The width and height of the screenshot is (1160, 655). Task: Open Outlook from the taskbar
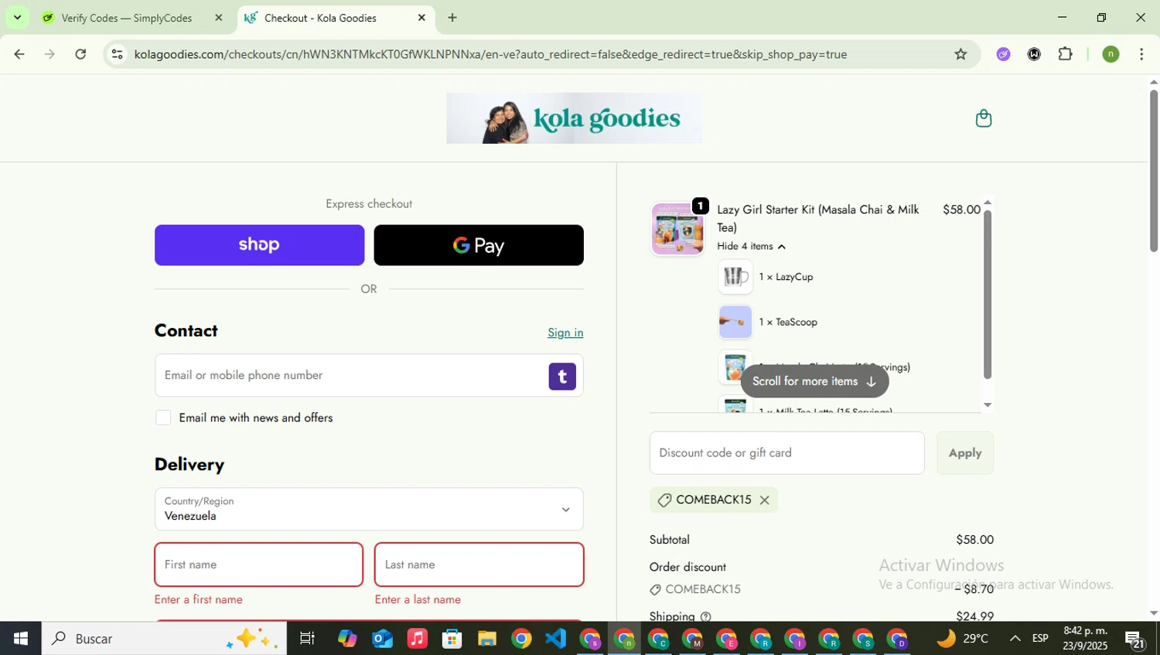tap(382, 639)
